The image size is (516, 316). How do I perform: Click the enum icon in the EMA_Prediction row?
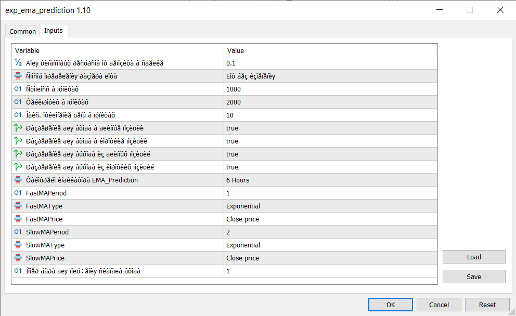[18, 180]
